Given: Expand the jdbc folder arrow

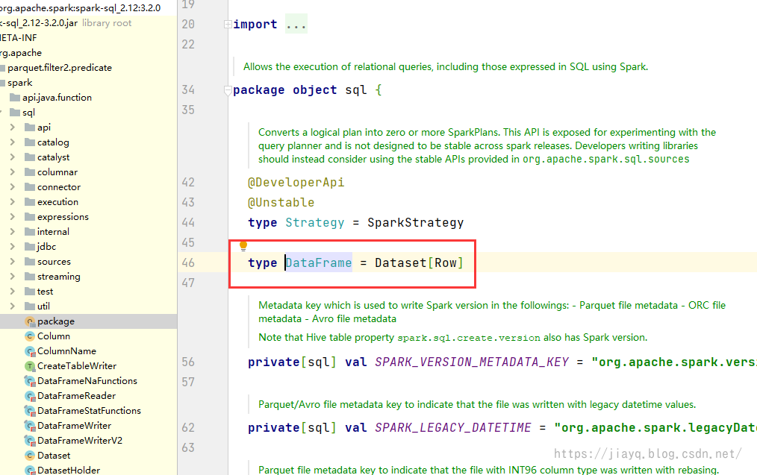Looking at the screenshot, I should click(13, 247).
